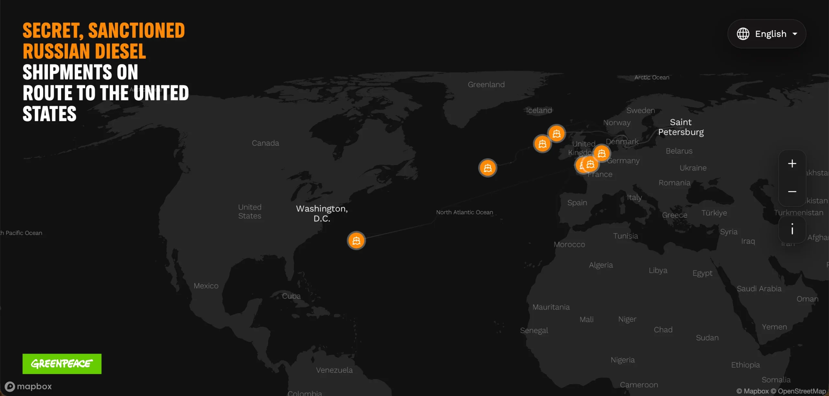
Task: Select the ship marker west of United Kingdom
Action: pyautogui.click(x=542, y=144)
